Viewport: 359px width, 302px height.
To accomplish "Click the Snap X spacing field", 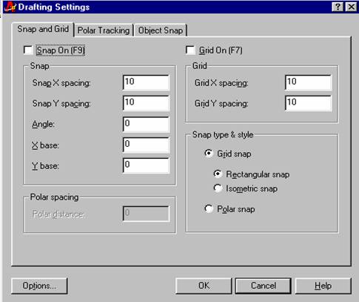I will coord(146,82).
